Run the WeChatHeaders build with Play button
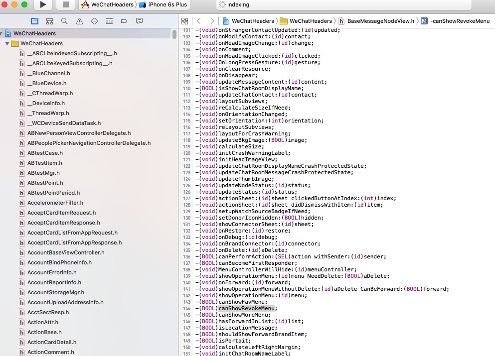 point(43,4)
